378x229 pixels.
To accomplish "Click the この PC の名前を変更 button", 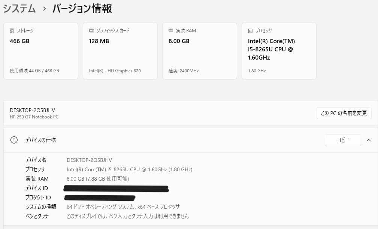I will point(344,113).
